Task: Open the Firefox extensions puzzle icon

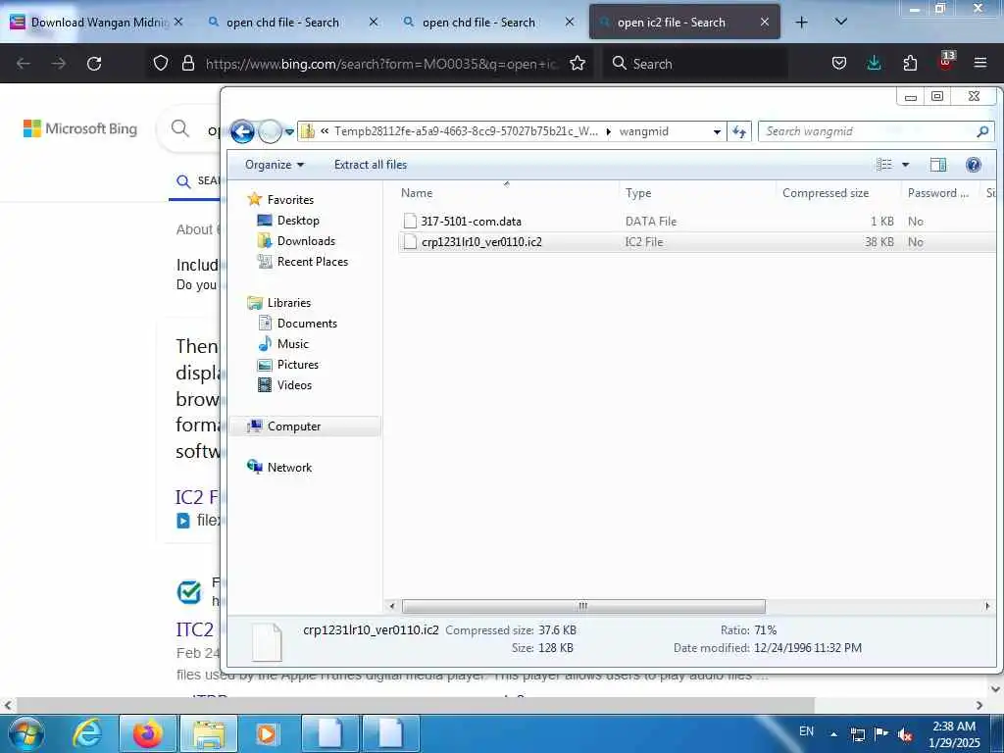Action: click(x=910, y=64)
